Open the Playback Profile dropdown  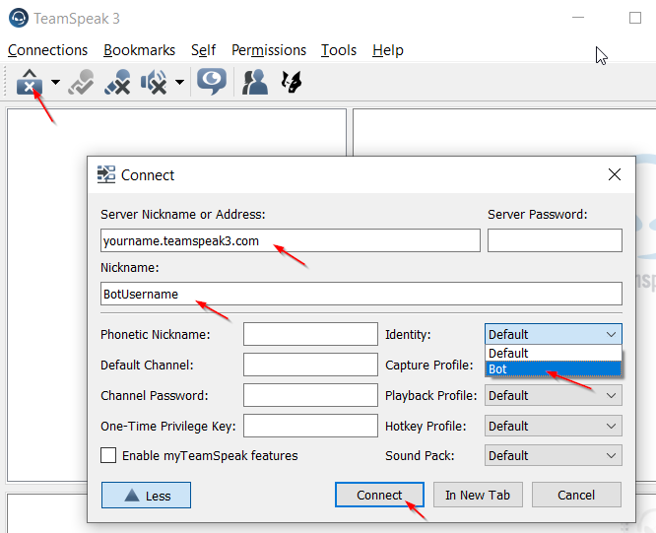pos(554,395)
